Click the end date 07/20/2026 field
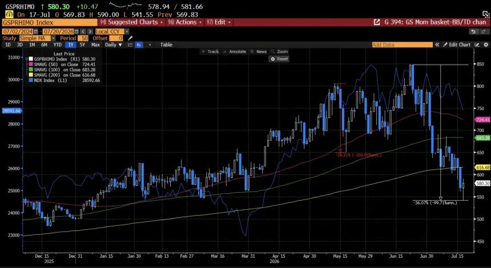 point(58,31)
